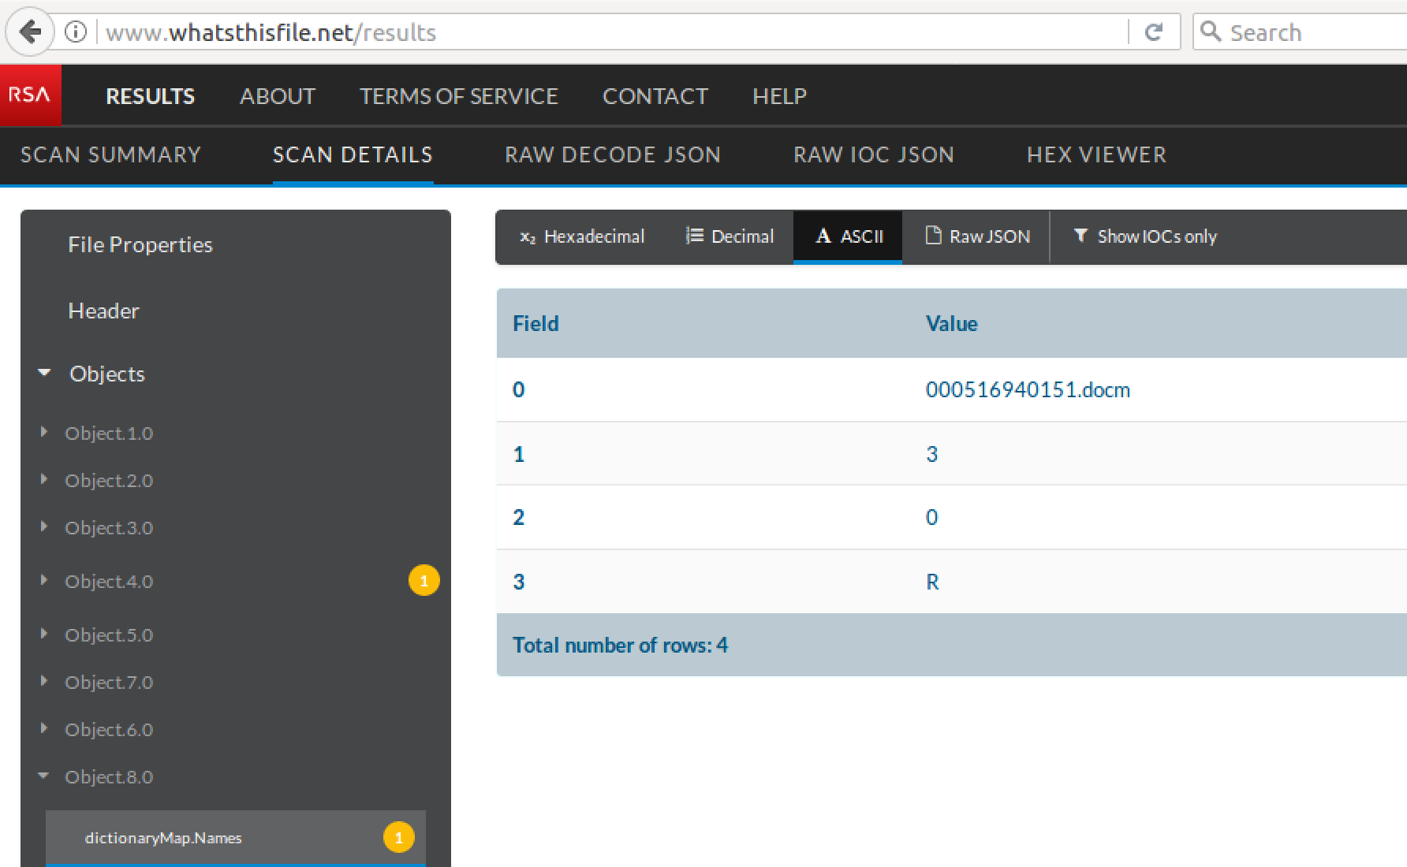This screenshot has width=1407, height=867.
Task: View Raw JSON output
Action: click(x=977, y=236)
